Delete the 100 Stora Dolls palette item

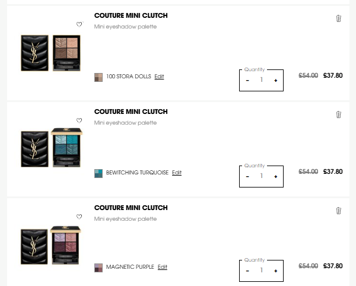coord(339,18)
